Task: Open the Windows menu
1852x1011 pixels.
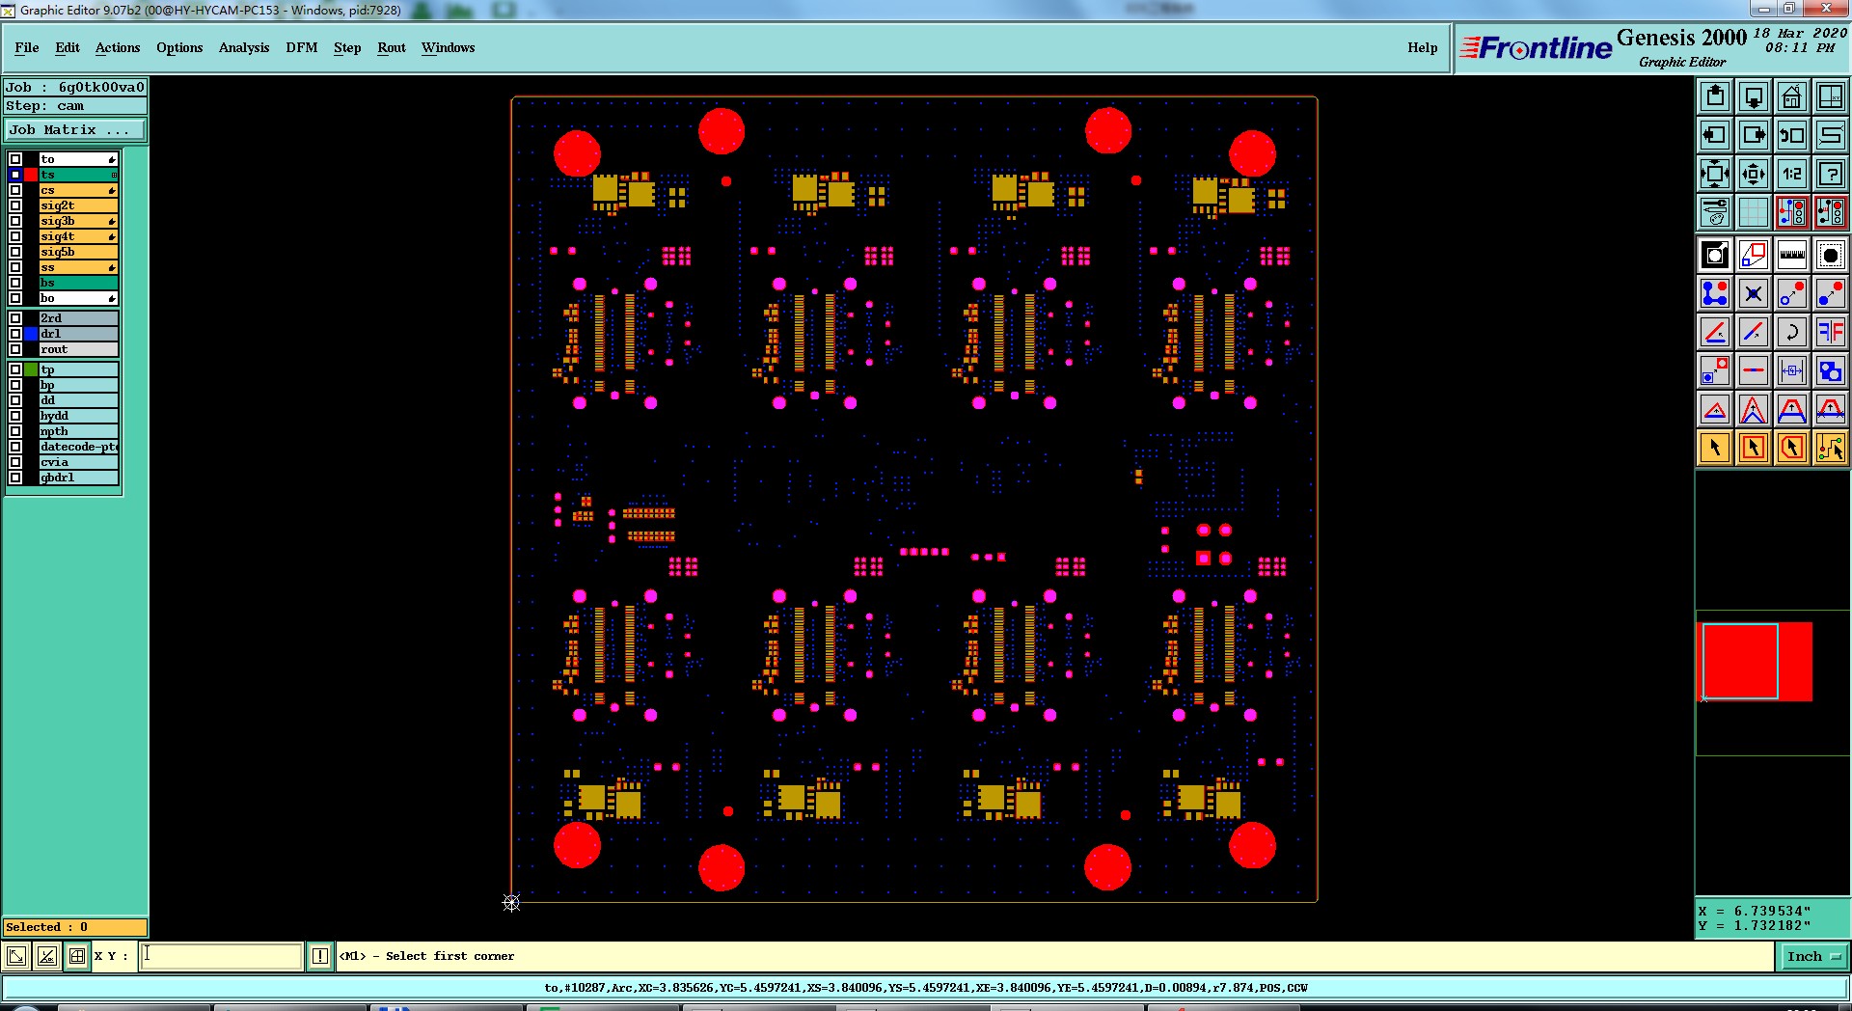Action: click(x=448, y=47)
